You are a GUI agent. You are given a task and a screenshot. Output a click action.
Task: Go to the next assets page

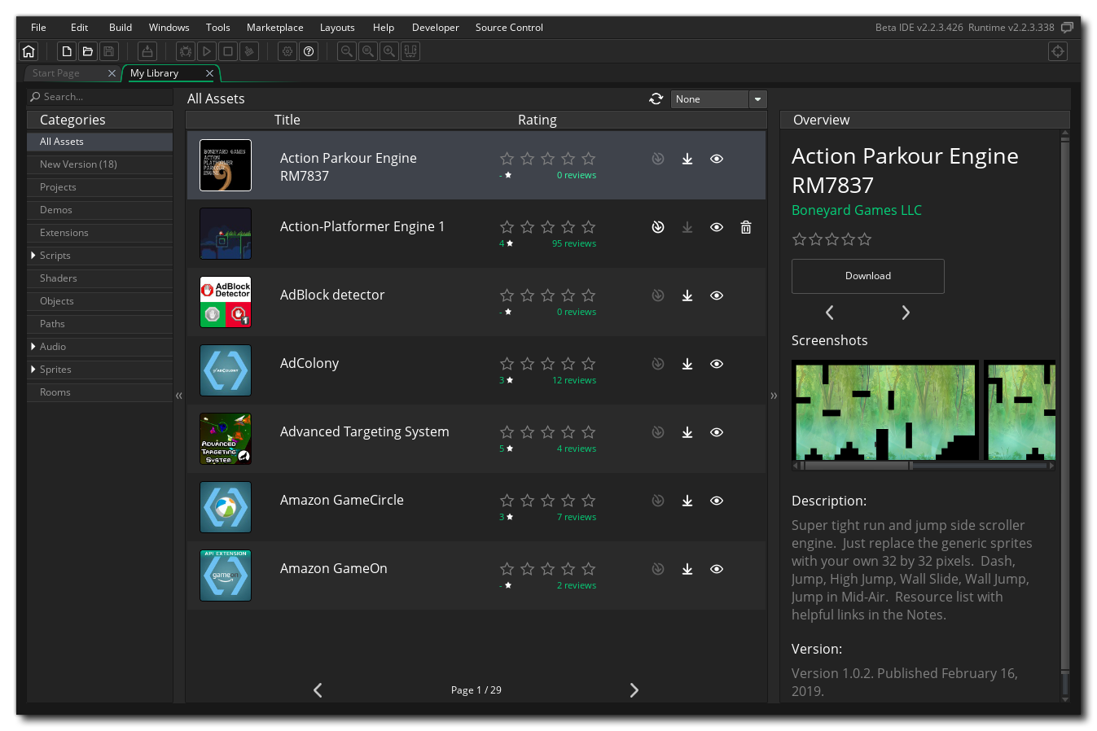coord(634,690)
